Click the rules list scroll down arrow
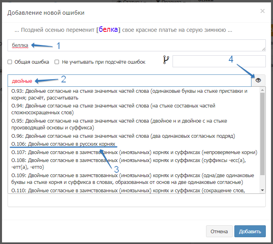Image resolution: width=273 pixels, height=244 pixels. (262, 190)
